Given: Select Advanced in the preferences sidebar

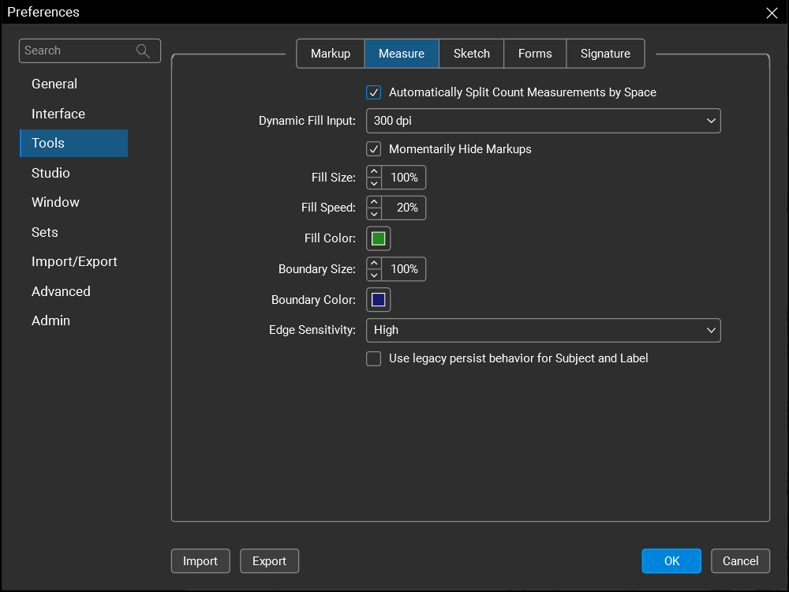Looking at the screenshot, I should point(61,291).
